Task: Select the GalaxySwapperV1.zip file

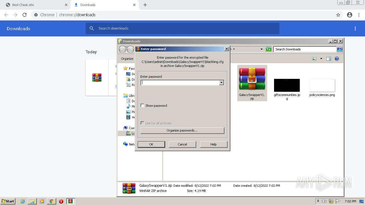Action: click(252, 83)
